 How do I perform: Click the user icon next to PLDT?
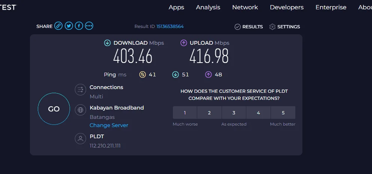point(80,139)
